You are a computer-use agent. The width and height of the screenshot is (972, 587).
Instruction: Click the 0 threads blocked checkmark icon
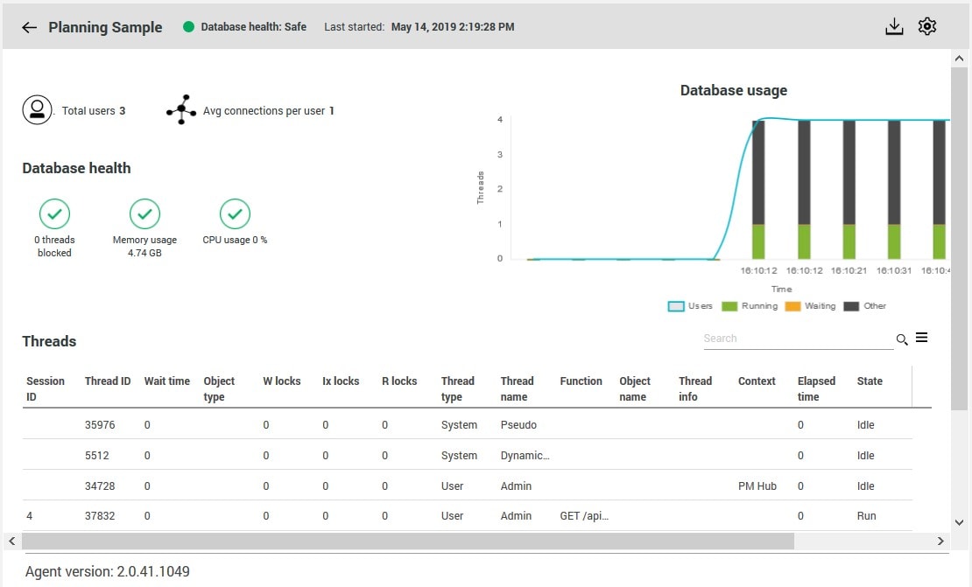[54, 213]
